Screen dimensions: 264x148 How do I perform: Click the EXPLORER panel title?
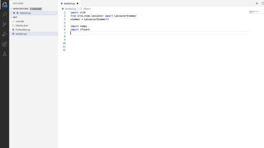click(18, 3)
